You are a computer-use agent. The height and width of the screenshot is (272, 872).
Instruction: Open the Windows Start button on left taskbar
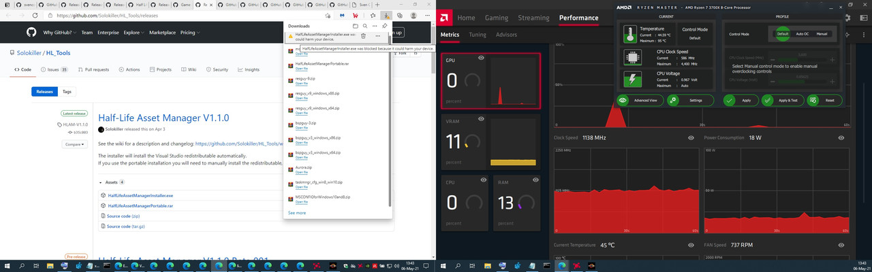point(7,266)
